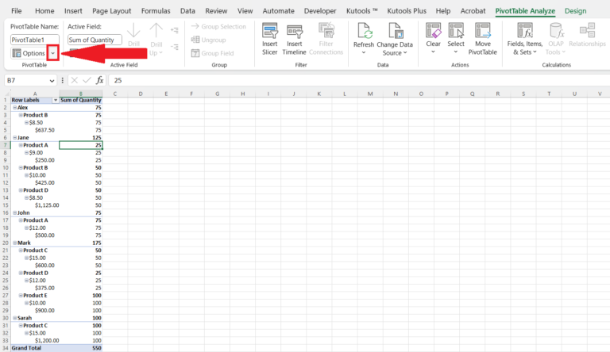Viewport: 610px width, 352px height.
Task: Click the Active Field input box
Action: [95, 40]
